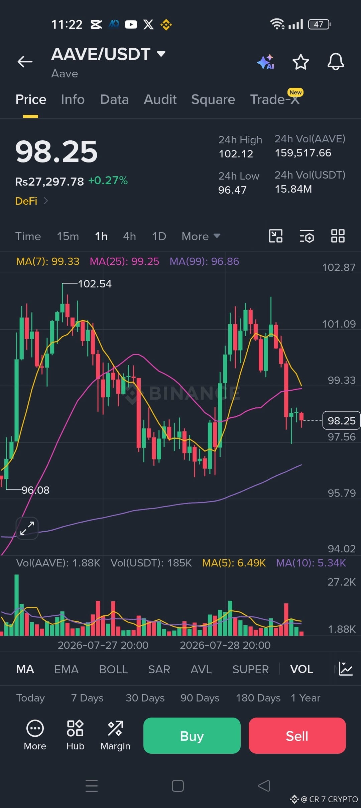The image size is (361, 808).
Task: Tap X notification icon in status bar
Action: (148, 24)
